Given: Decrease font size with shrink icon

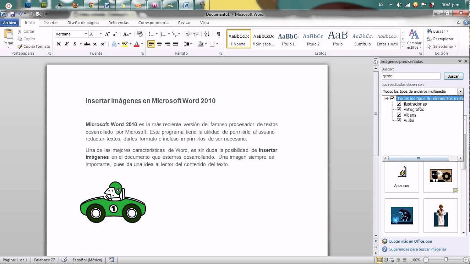Looking at the screenshot, I should [x=115, y=34].
